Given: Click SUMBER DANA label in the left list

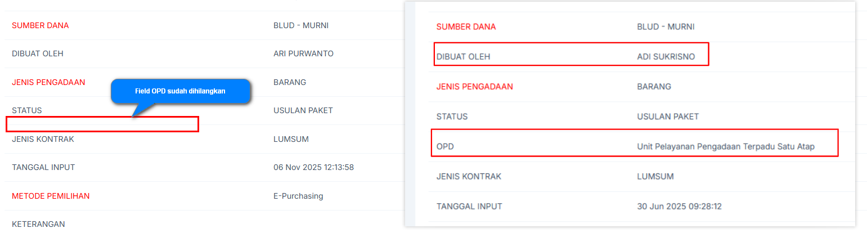Looking at the screenshot, I should 40,25.
